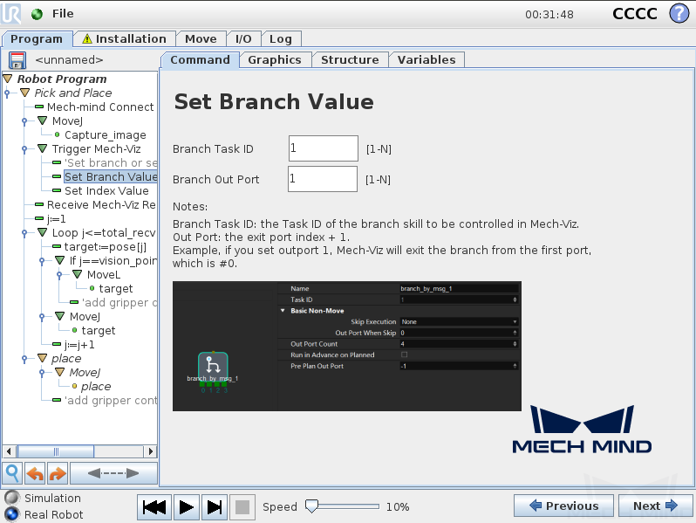The width and height of the screenshot is (696, 523).
Task: Switch to the Variables tab
Action: (x=426, y=60)
